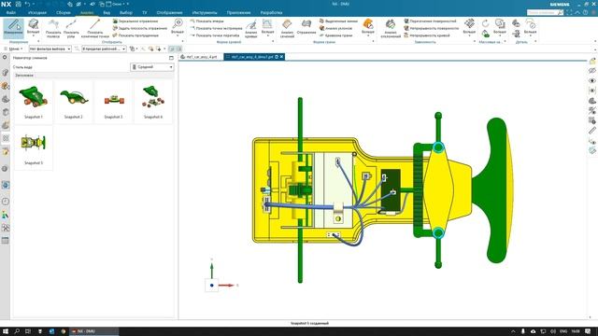The height and width of the screenshot is (336, 598).
Task: Click Показать преграждённые in Отобразить group
Action: click(135, 35)
